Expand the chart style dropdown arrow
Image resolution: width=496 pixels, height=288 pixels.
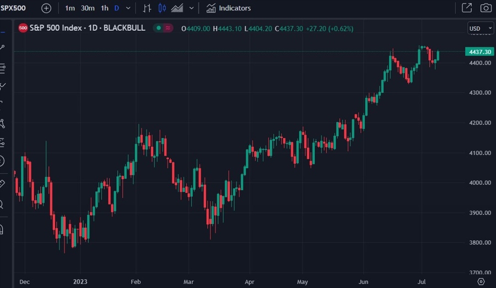coord(191,8)
